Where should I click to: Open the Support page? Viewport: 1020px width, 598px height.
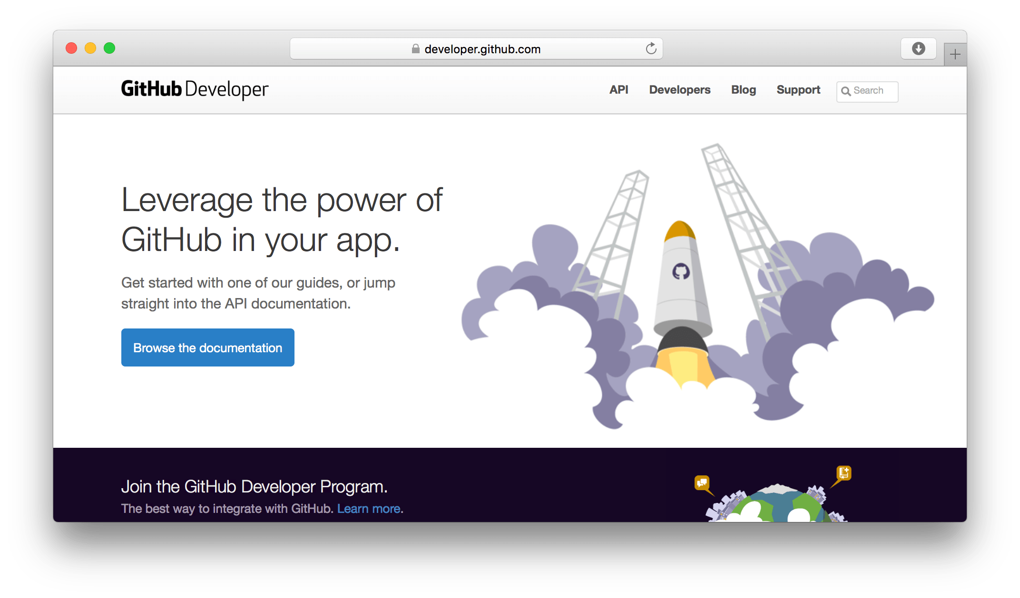pyautogui.click(x=798, y=90)
